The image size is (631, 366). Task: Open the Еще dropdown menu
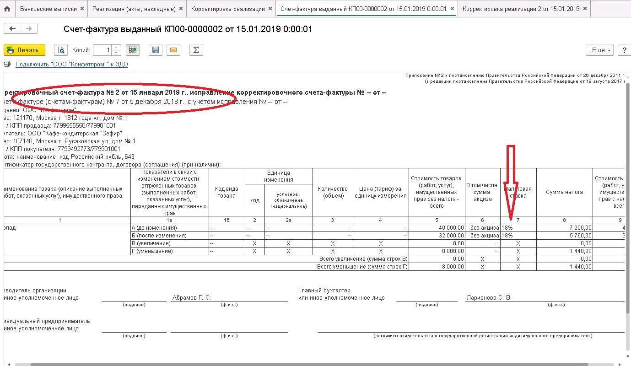coord(599,50)
